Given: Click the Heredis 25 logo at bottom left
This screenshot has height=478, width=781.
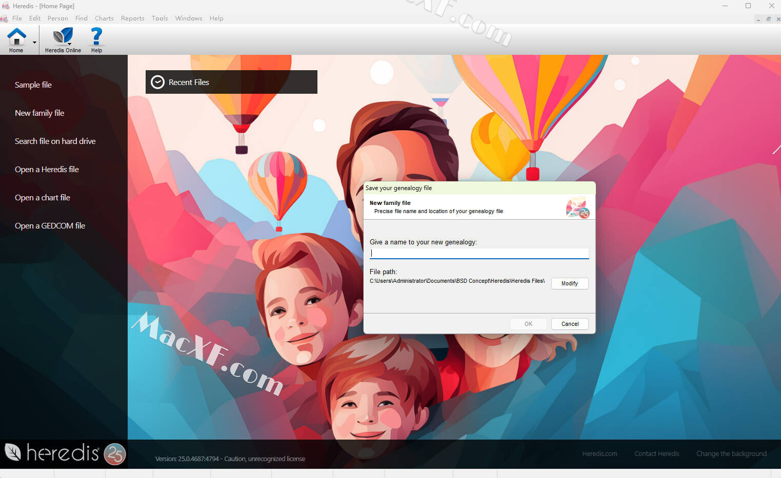Looking at the screenshot, I should pos(65,453).
